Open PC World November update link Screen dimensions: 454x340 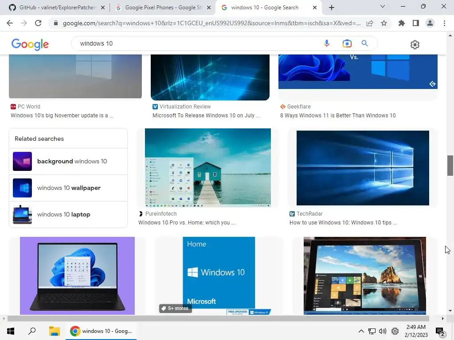click(x=62, y=116)
